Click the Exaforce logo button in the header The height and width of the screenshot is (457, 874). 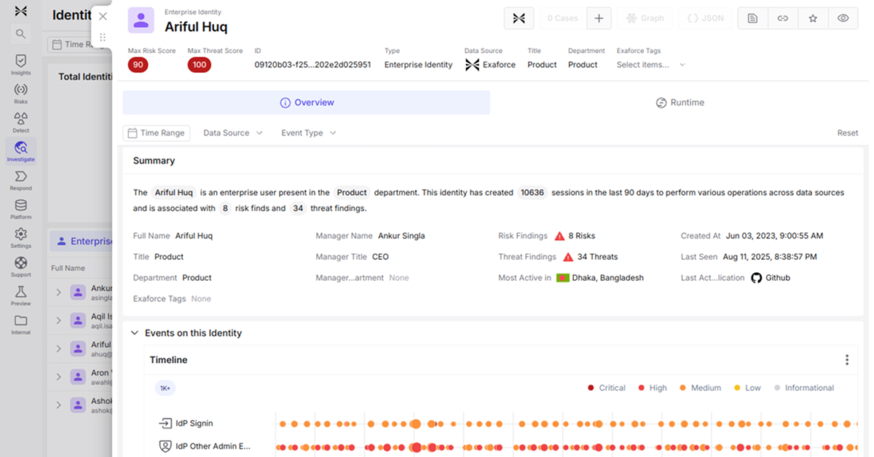(x=519, y=18)
